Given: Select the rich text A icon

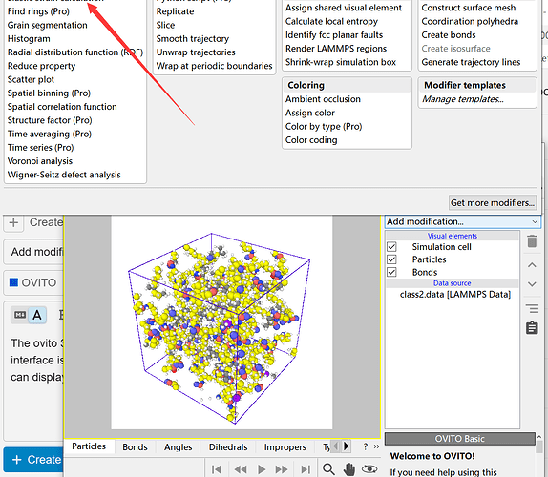Looking at the screenshot, I should click(x=37, y=315).
